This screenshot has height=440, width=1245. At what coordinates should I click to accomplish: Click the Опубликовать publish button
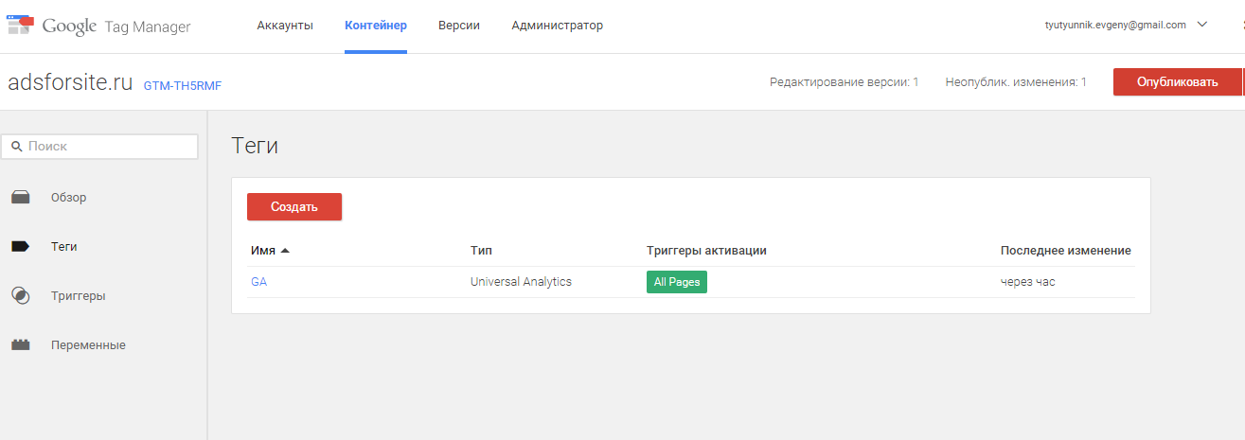tap(1177, 81)
